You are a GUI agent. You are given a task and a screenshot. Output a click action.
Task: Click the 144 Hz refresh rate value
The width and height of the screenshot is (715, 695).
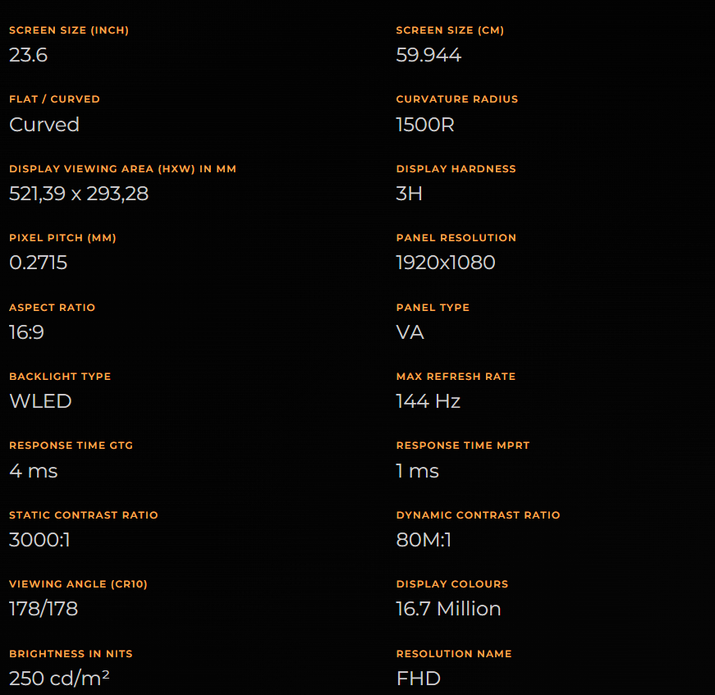click(429, 401)
